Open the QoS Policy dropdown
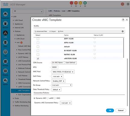This screenshot has height=116, width=130. [x=57, y=76]
